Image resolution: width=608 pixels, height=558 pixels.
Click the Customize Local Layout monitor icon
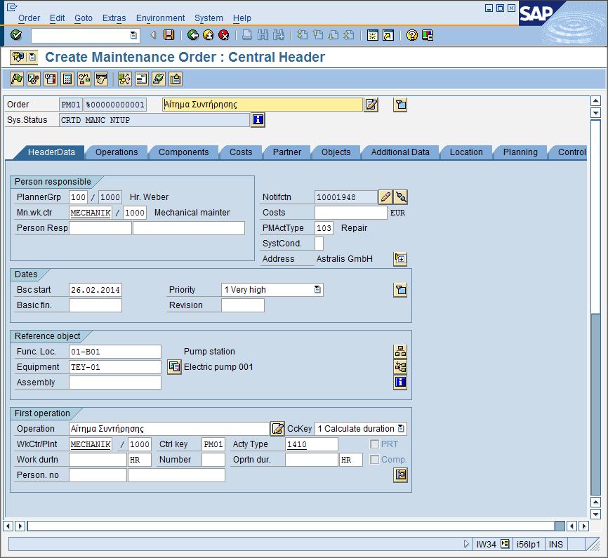[428, 35]
